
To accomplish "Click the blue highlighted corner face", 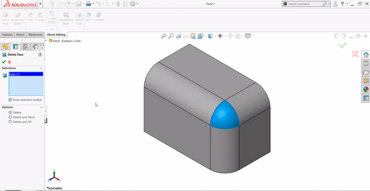I will (224, 115).
